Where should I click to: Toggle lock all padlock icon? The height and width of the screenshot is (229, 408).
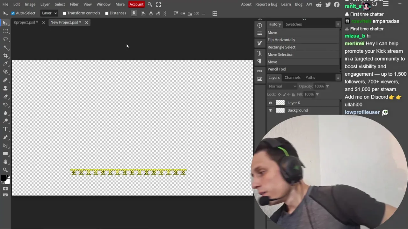293,94
